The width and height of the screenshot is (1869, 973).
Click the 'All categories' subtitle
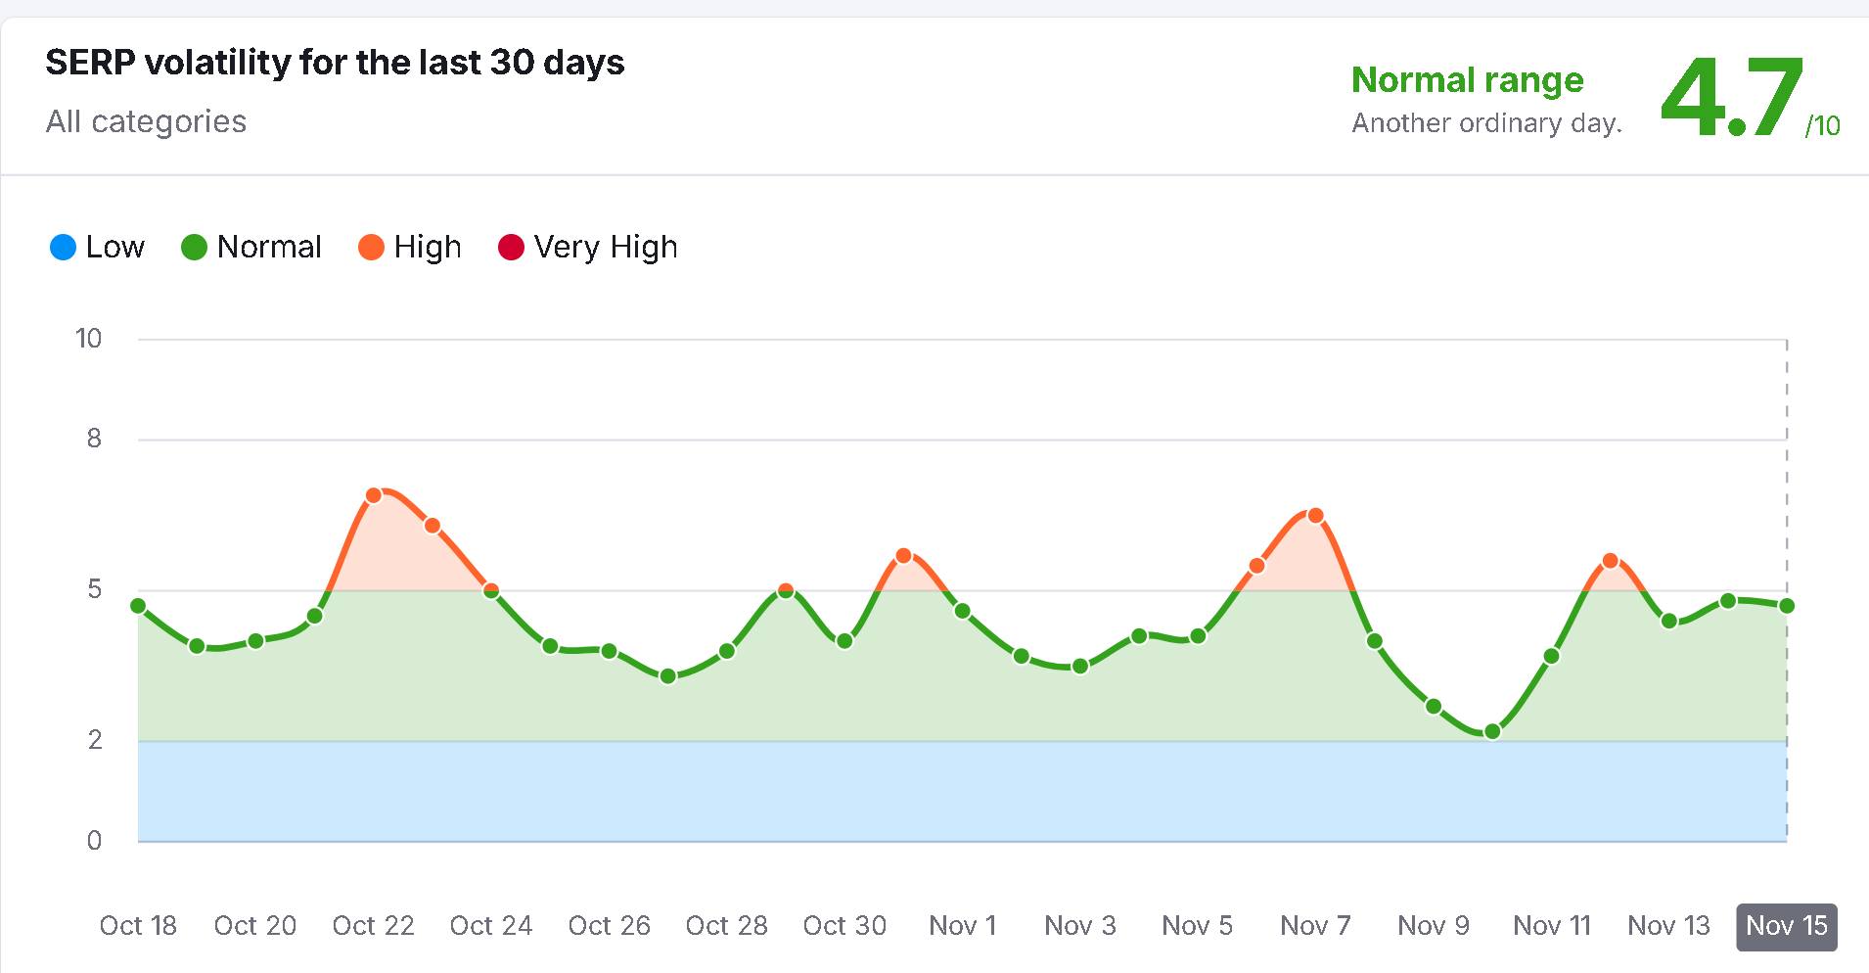146,121
